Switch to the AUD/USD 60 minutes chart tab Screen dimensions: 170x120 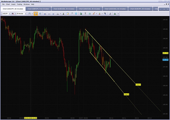[115, 9]
